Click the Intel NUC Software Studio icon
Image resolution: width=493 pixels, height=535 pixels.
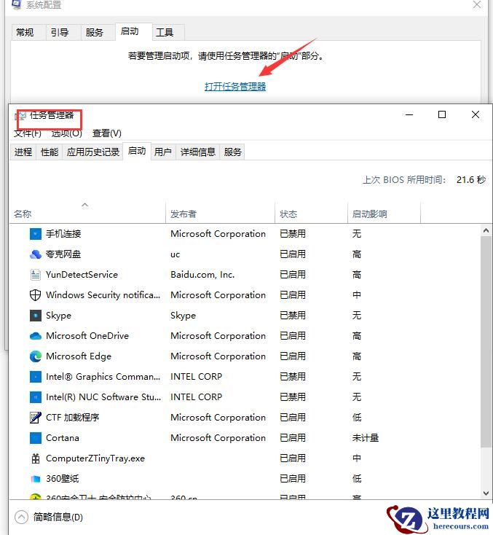pos(36,397)
